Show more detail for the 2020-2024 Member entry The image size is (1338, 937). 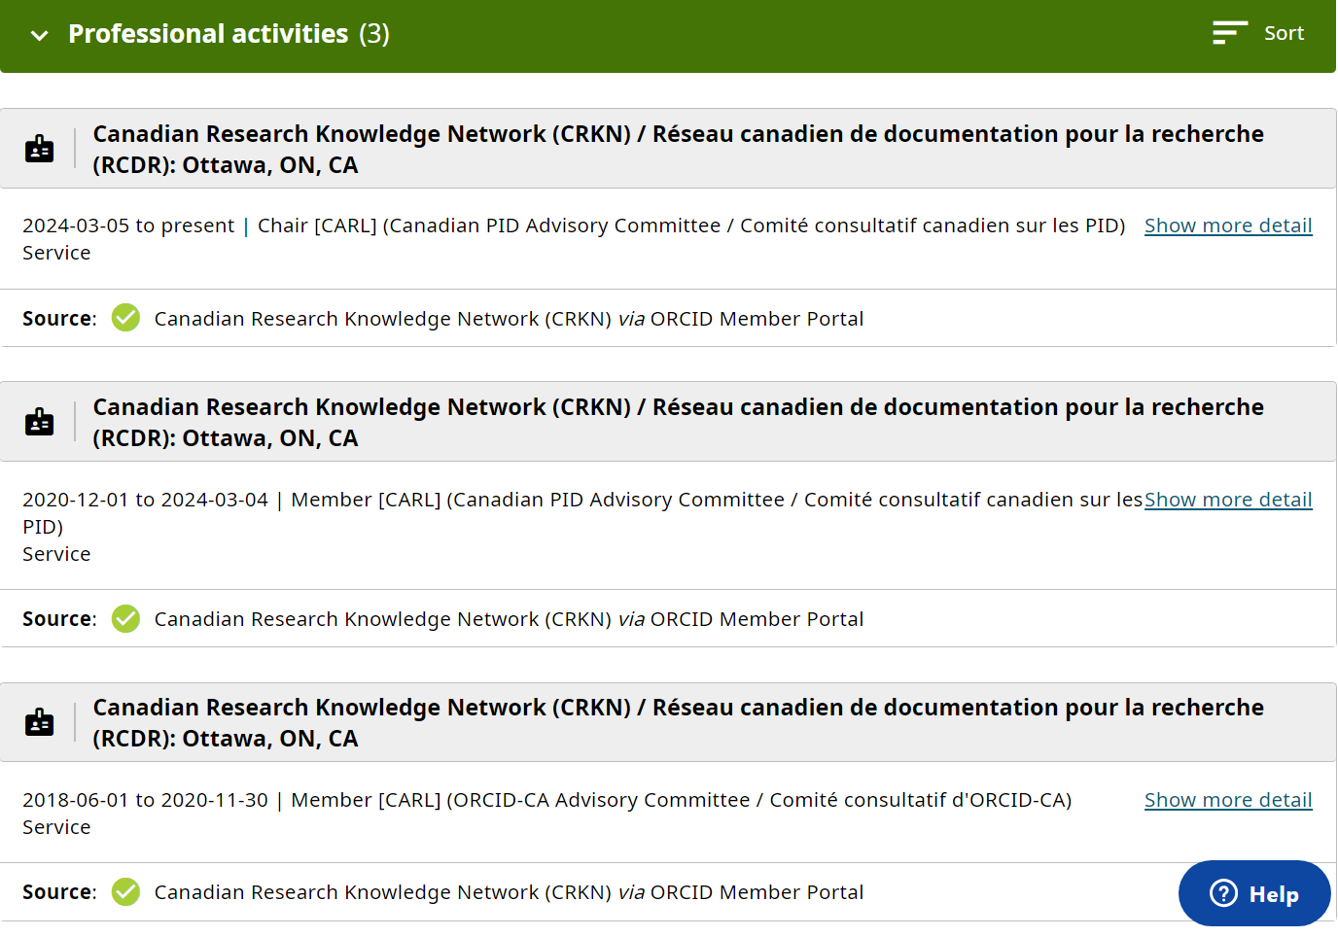coord(1228,499)
